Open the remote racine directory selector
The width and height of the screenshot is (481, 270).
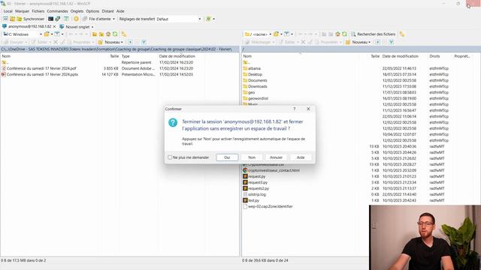pyautogui.click(x=258, y=34)
